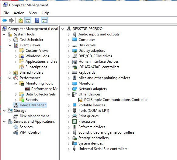Select Windows Logs under Event Viewer
Screen dimensions: 177x160
37,56
